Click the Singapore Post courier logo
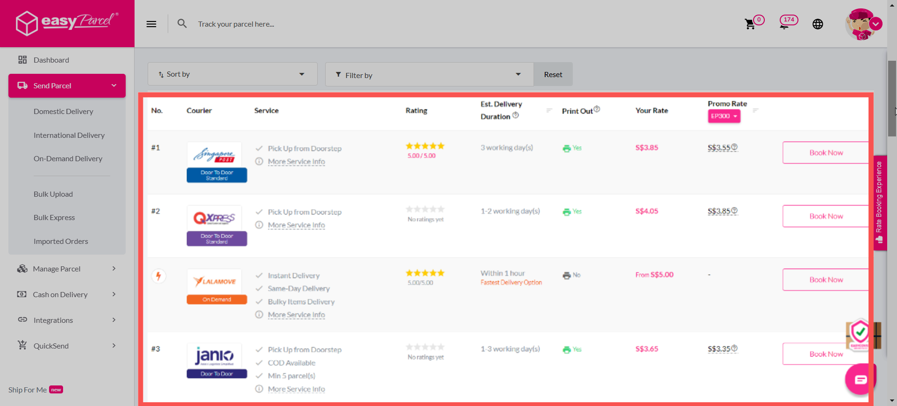 click(x=214, y=155)
